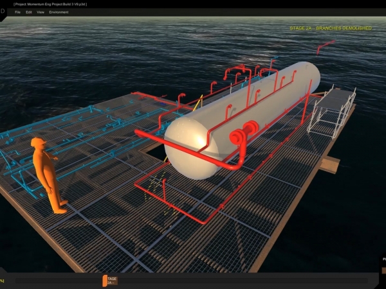The width and height of the screenshot is (386, 289).
Task: Click the project title 'Momentum Eng Project Build 3 V9.p3d'
Action: 50,4
